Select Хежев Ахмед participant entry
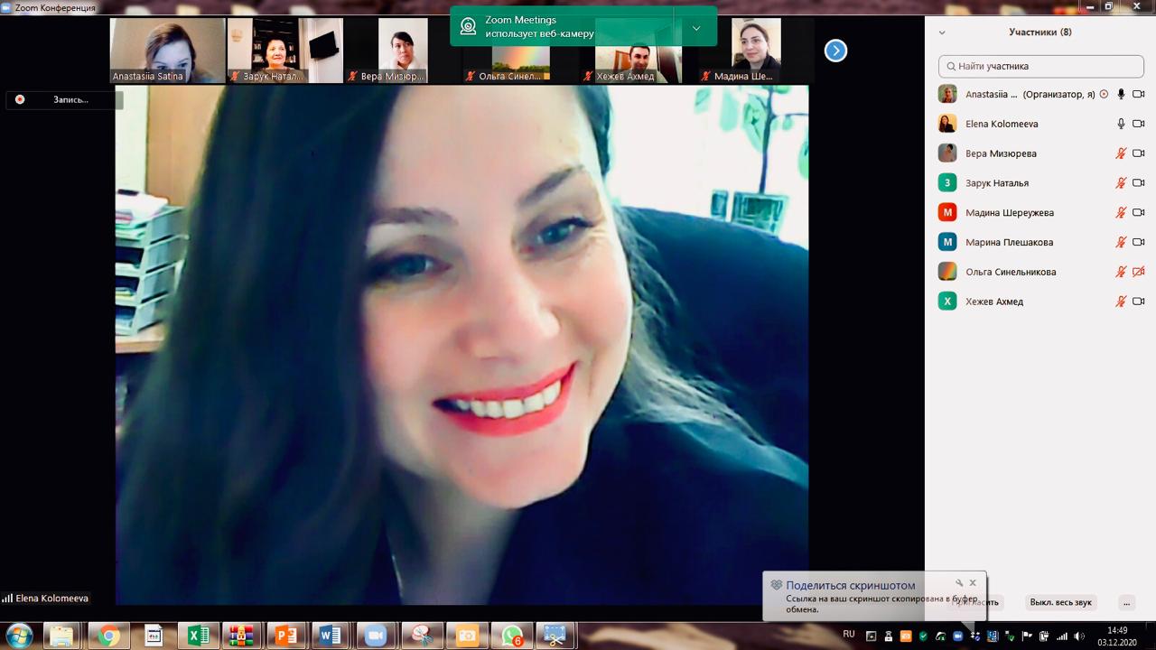Screen dimensions: 1156x650 [994, 302]
